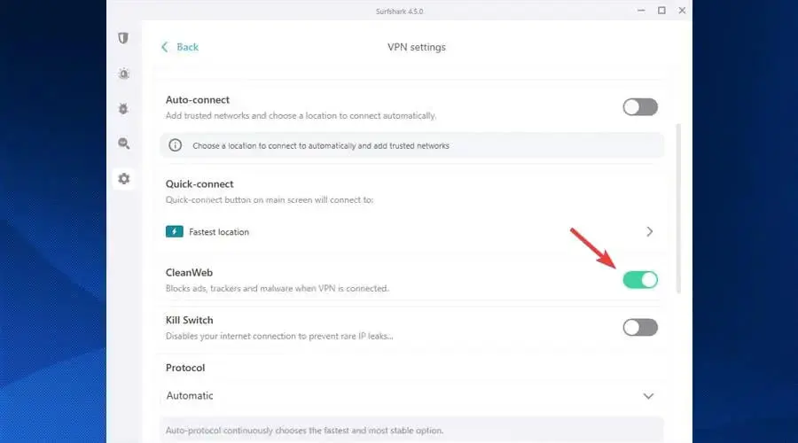Open the VPN shield icon in sidebar

point(123,39)
